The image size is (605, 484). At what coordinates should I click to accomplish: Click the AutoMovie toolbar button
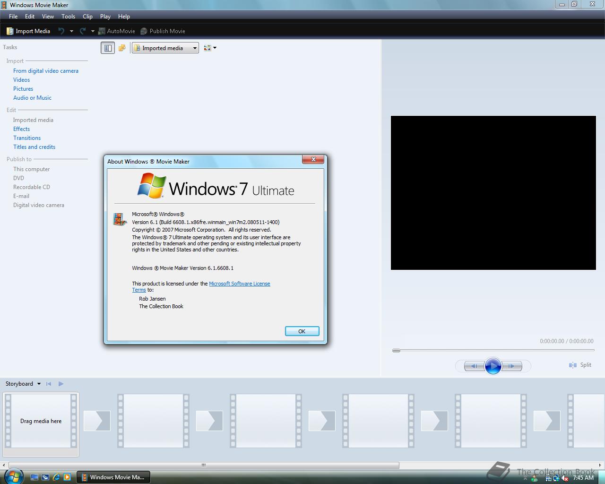[117, 31]
